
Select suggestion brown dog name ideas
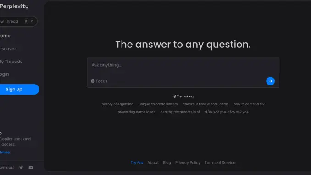[136, 112]
